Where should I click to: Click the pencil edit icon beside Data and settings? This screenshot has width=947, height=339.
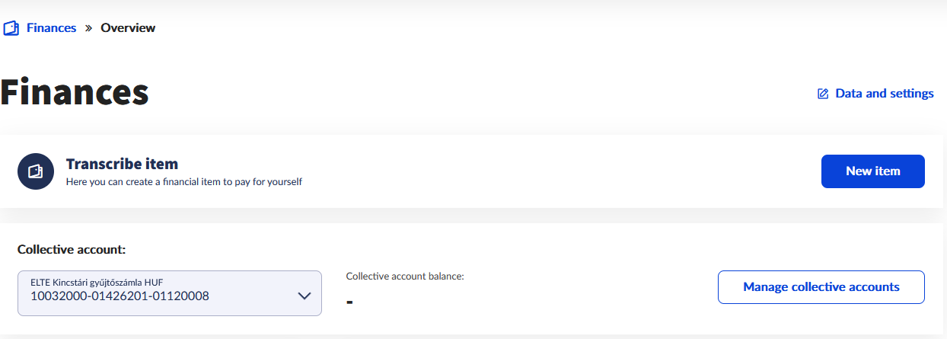[822, 94]
